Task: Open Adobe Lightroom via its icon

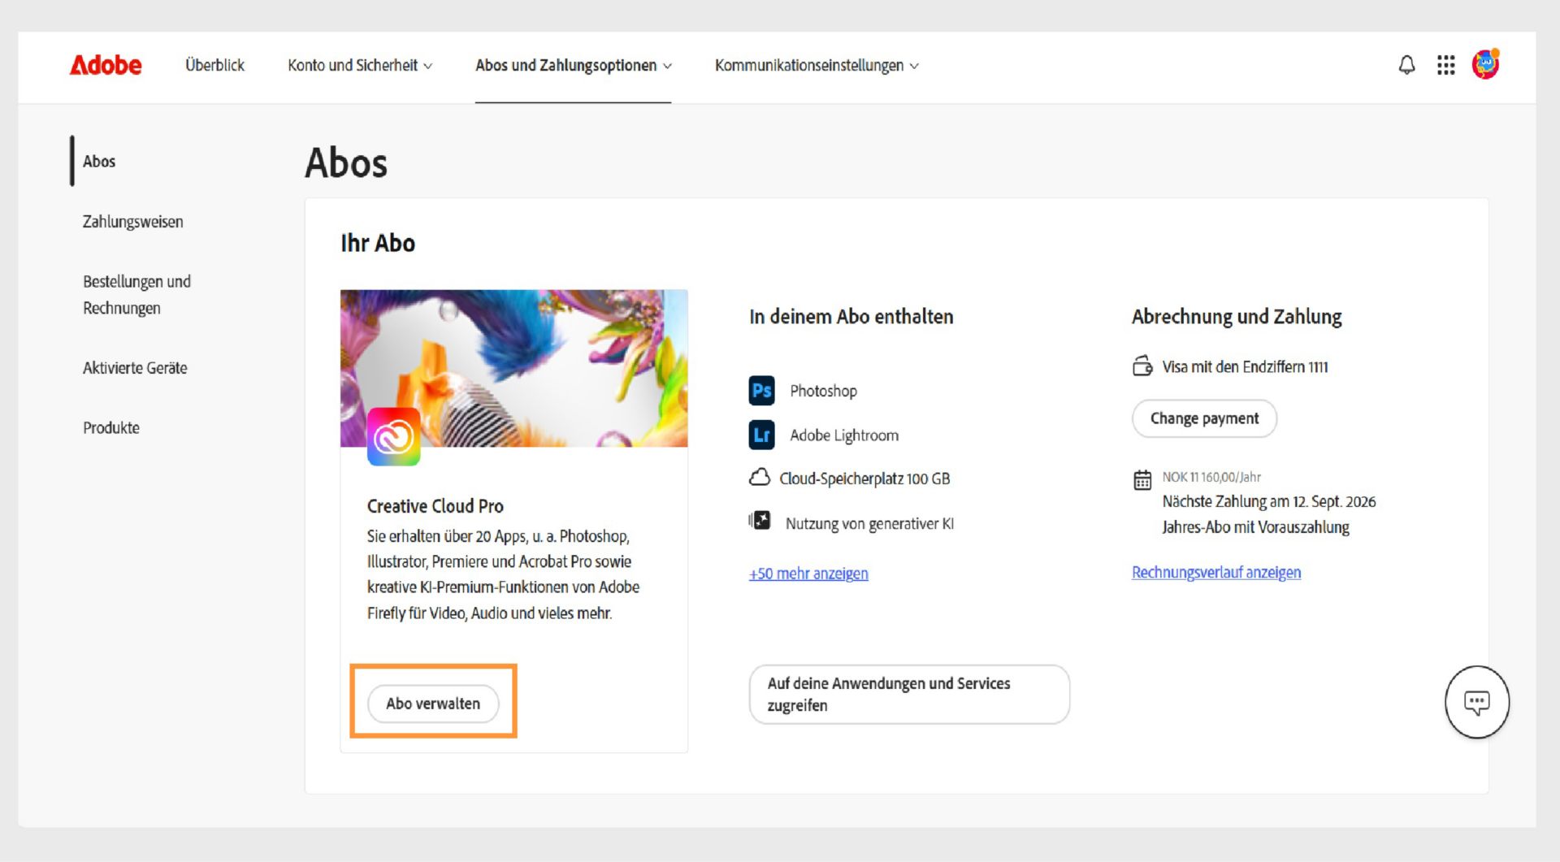Action: tap(760, 435)
